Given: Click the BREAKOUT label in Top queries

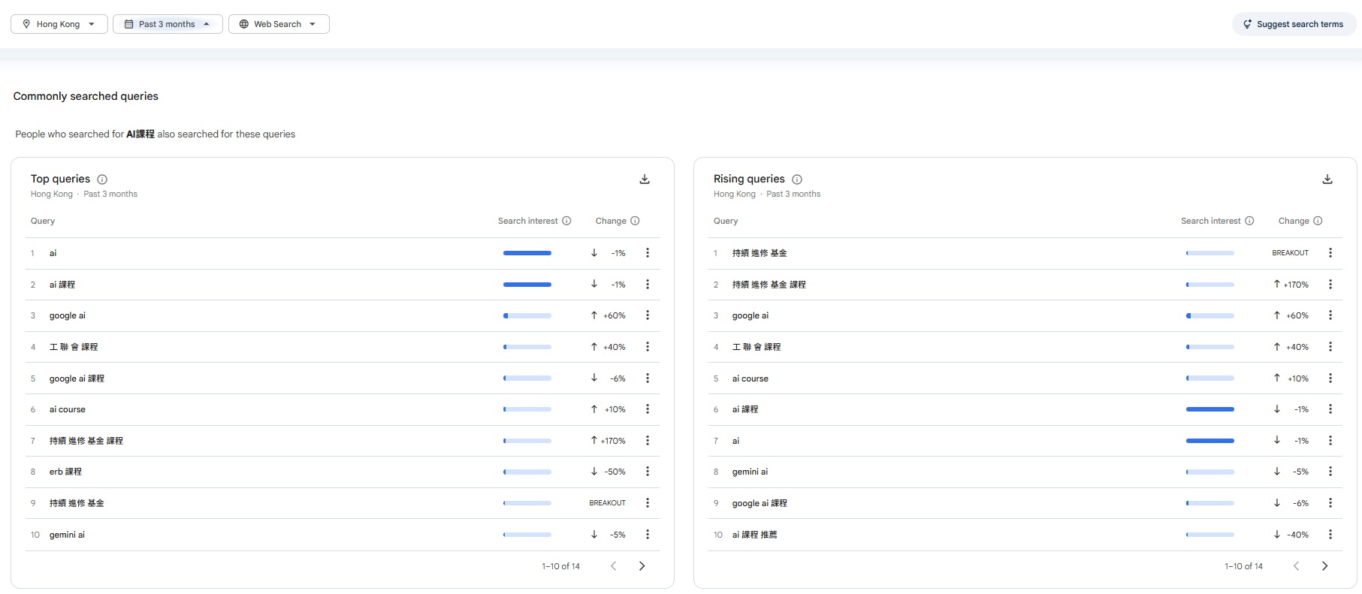Looking at the screenshot, I should click(x=608, y=503).
